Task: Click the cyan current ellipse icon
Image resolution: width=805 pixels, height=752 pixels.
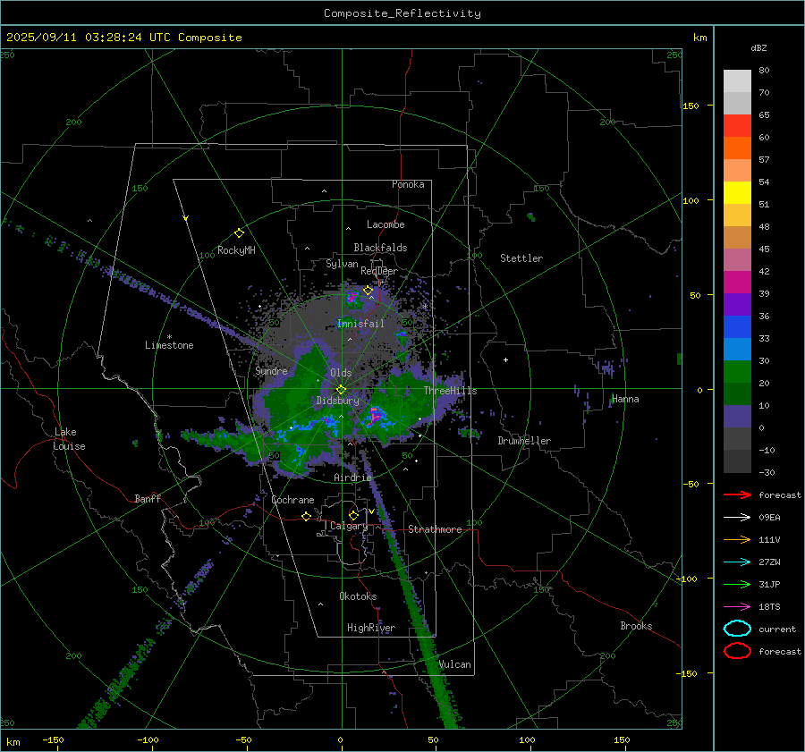Action: (x=737, y=629)
